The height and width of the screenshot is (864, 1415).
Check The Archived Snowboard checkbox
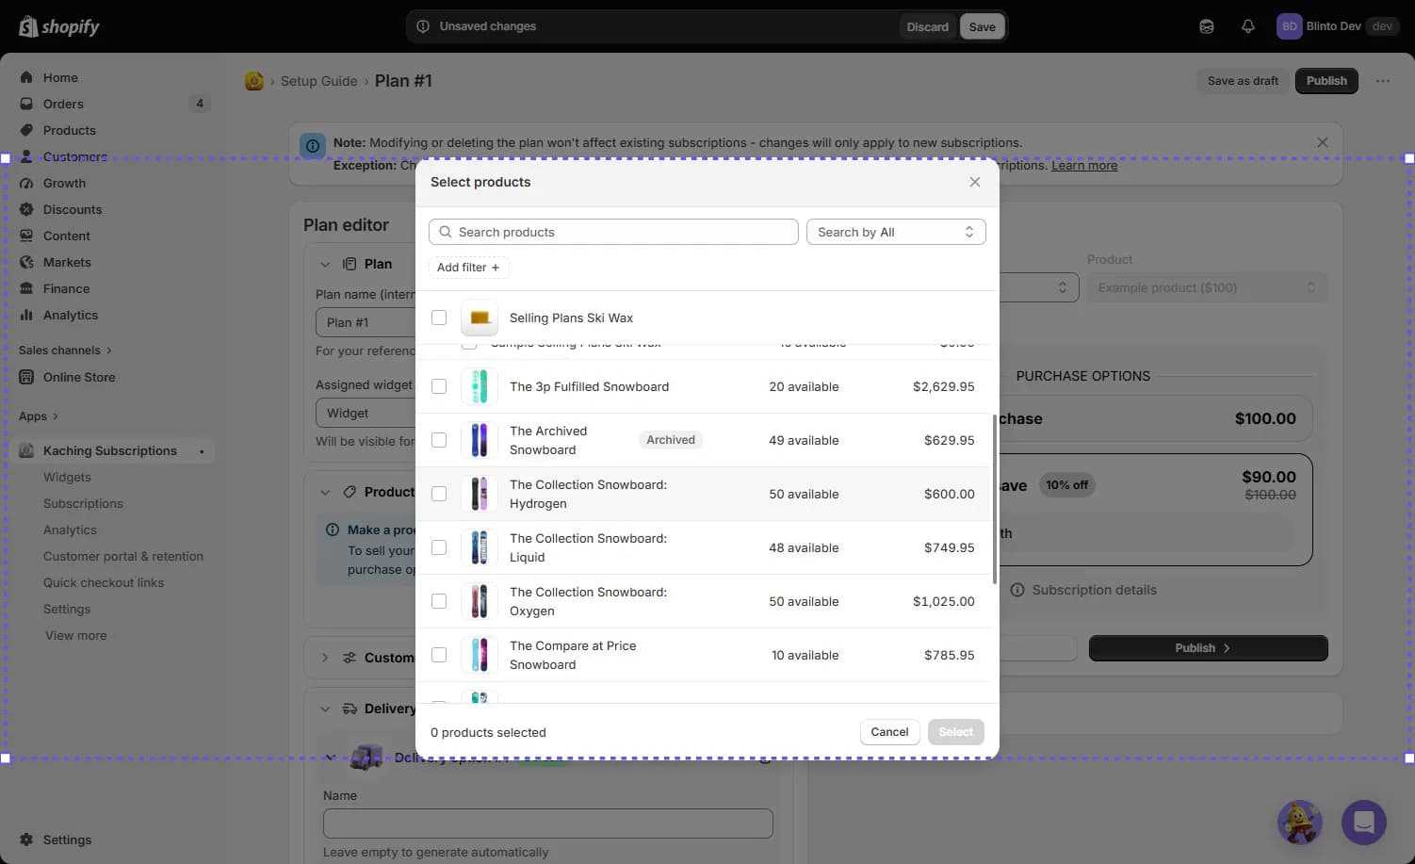[439, 440]
